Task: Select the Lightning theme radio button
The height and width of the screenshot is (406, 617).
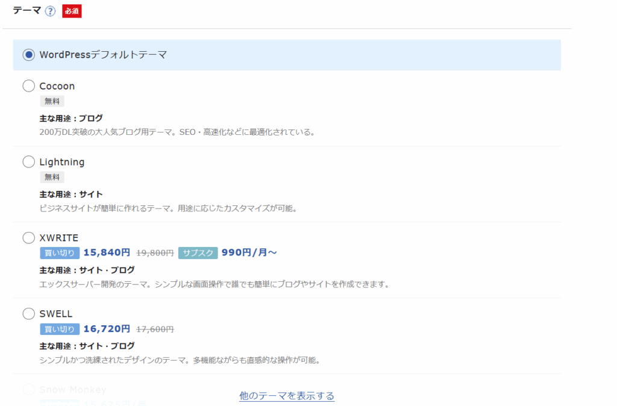Action: (x=28, y=162)
